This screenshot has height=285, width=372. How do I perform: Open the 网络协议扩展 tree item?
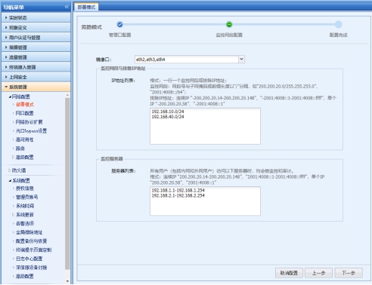tap(29, 122)
